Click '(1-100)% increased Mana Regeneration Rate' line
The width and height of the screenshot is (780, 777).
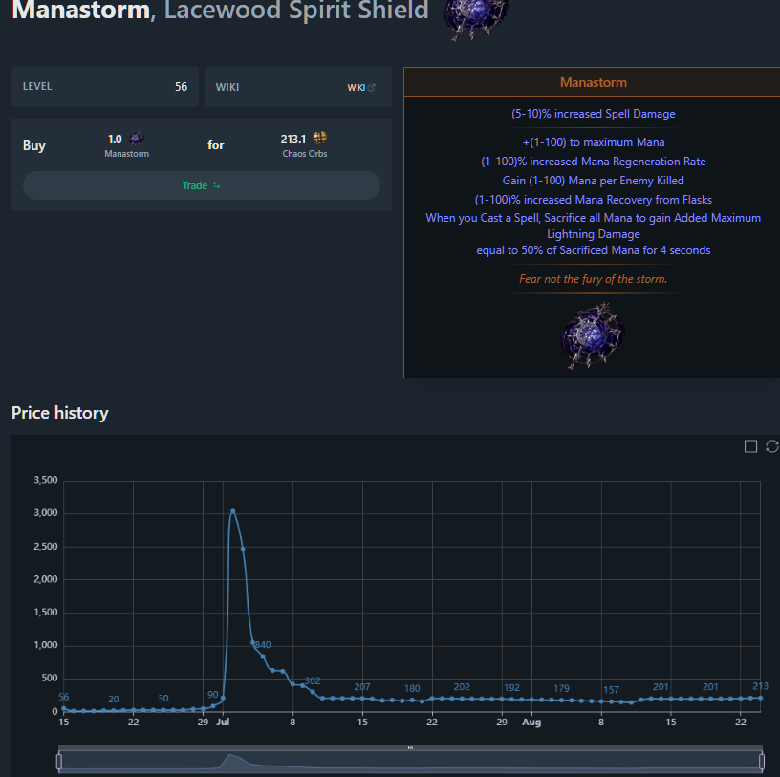click(593, 162)
